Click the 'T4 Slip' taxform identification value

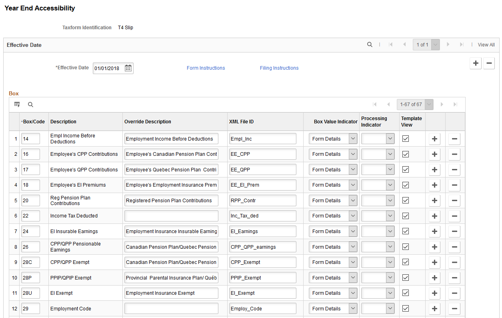tap(126, 28)
